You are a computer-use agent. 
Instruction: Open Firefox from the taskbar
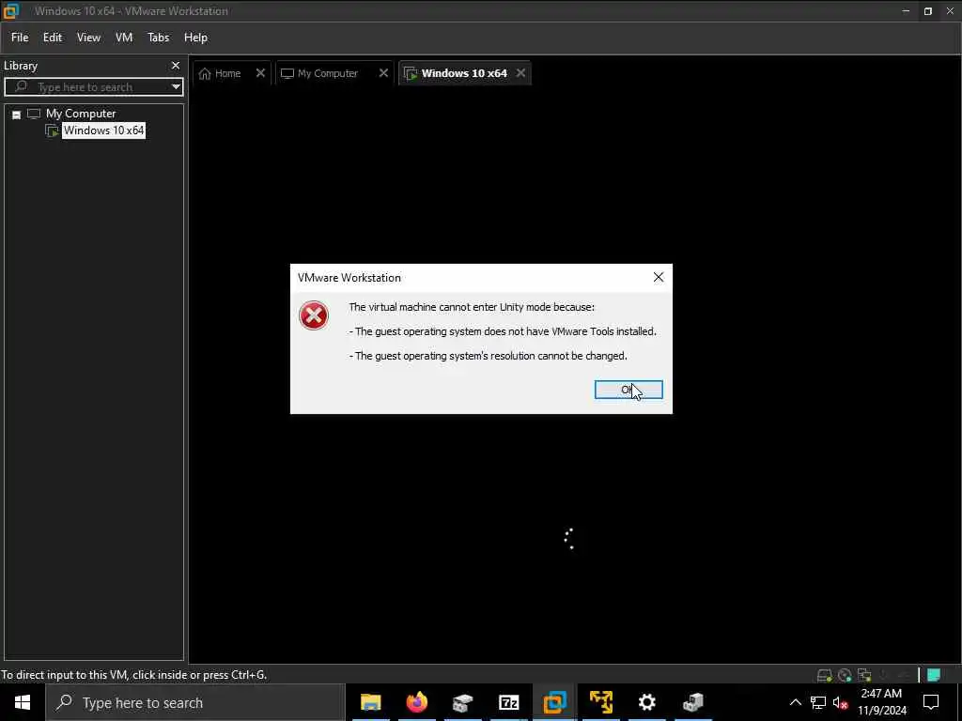pos(416,702)
